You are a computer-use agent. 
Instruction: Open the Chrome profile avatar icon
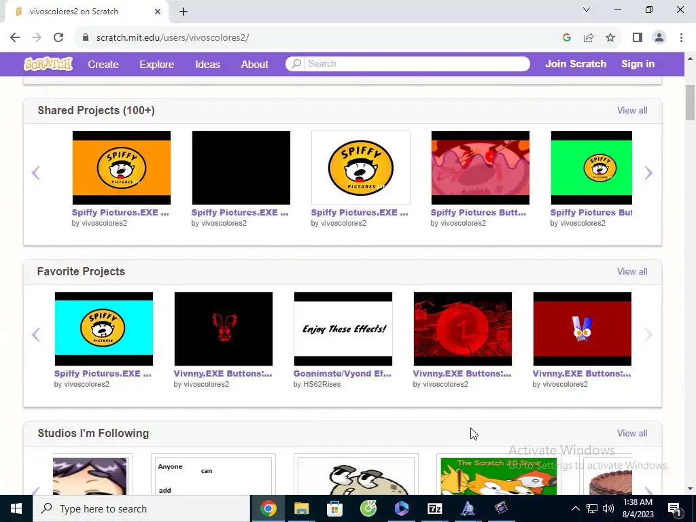click(x=659, y=38)
